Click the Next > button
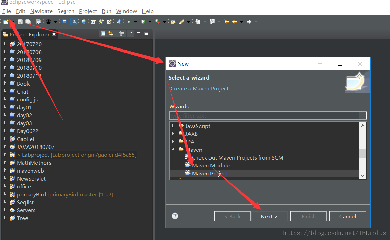 pos(269,216)
